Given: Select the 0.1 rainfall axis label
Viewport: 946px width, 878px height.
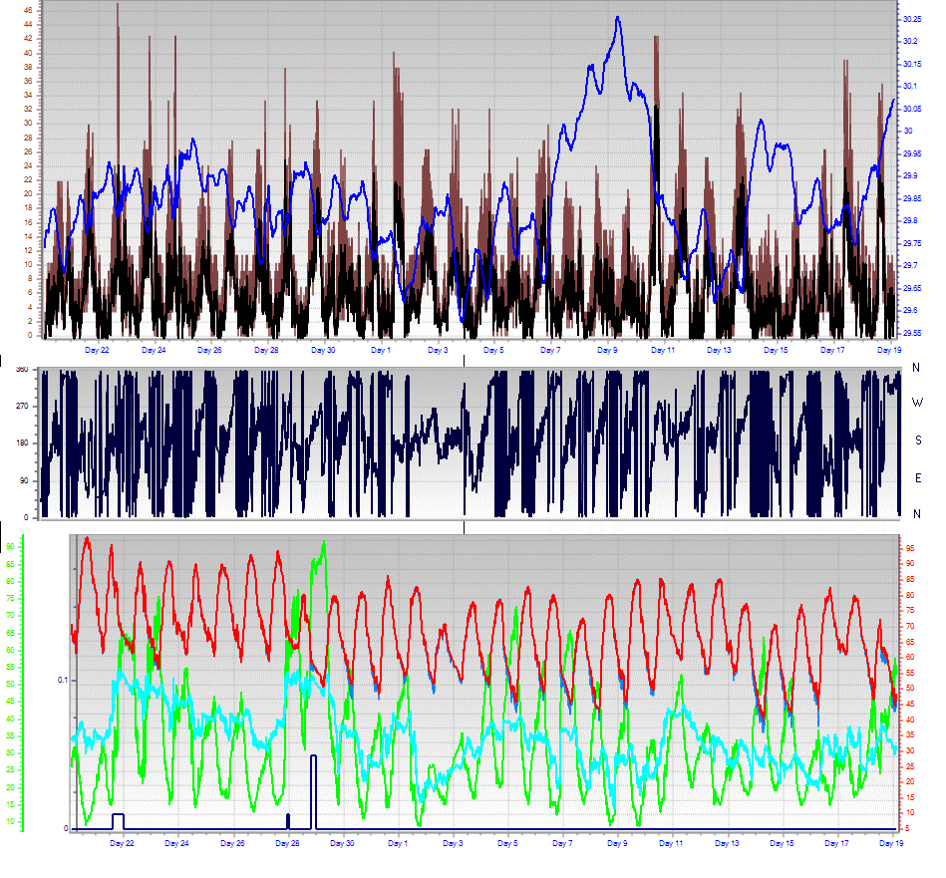Looking at the screenshot, I should tap(63, 681).
